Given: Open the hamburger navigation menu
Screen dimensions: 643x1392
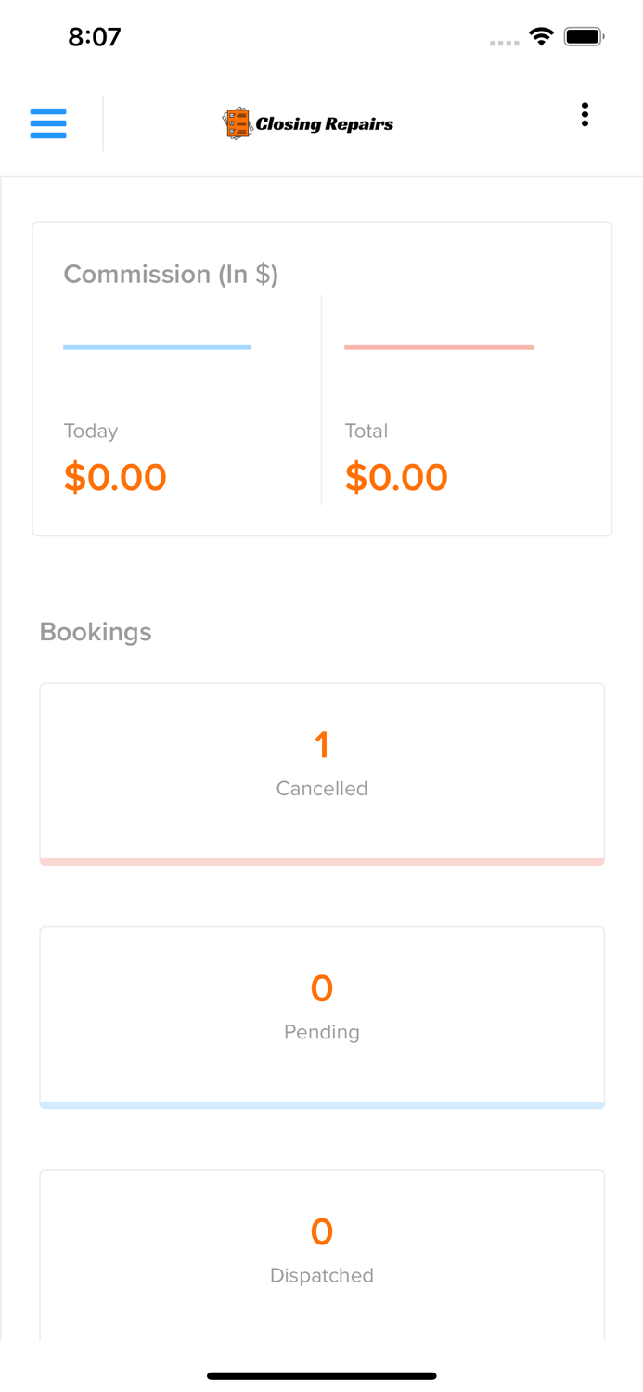Looking at the screenshot, I should (48, 123).
